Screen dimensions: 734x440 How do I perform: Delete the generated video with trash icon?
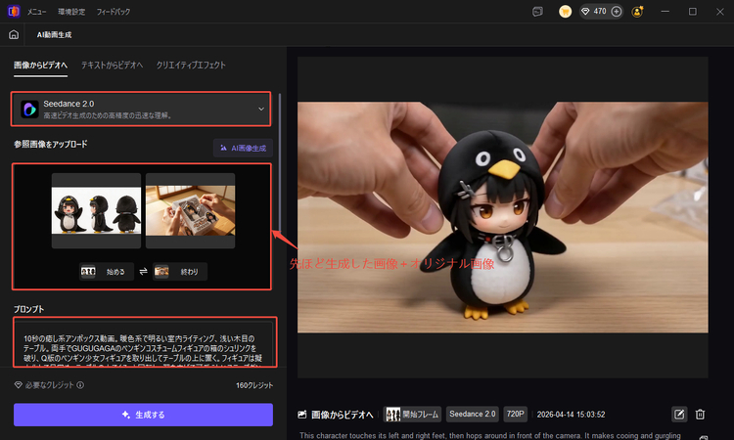point(701,415)
